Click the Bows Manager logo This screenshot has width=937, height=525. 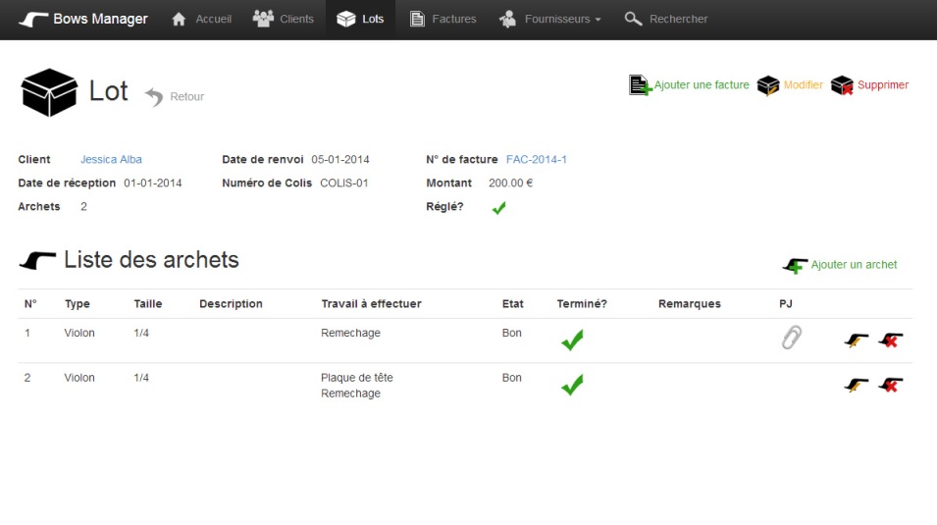click(x=83, y=19)
